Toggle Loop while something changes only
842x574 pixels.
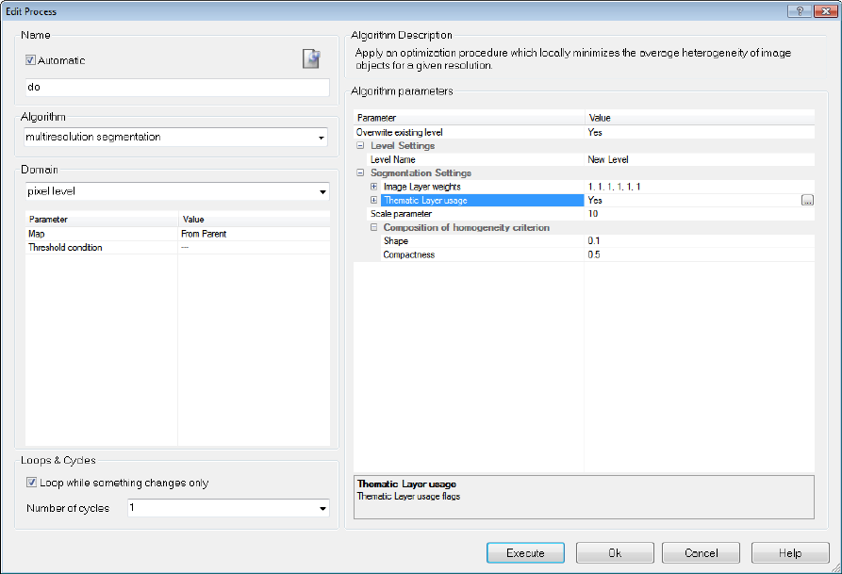click(x=32, y=483)
